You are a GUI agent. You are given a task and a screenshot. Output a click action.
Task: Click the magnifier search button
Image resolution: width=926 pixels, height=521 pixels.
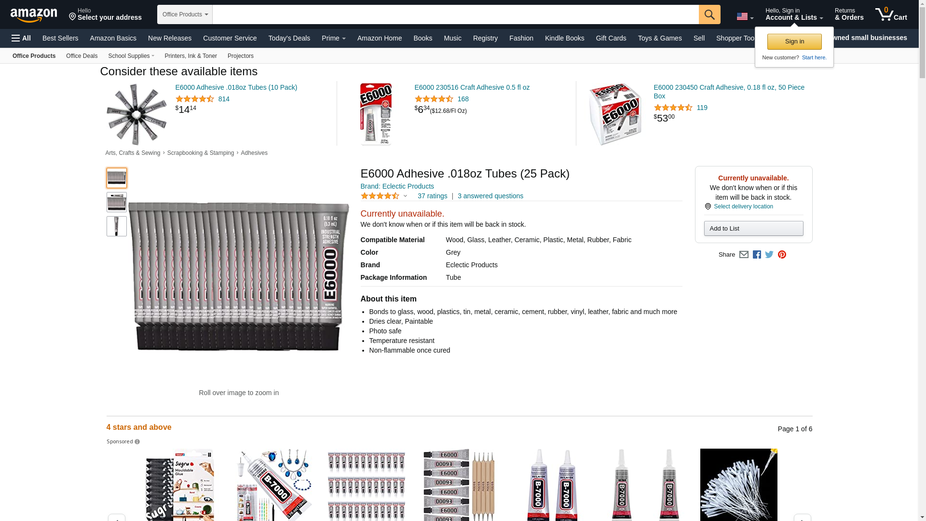pos(709,14)
